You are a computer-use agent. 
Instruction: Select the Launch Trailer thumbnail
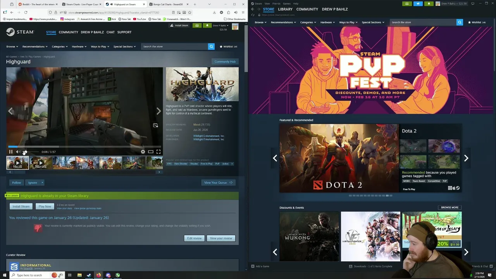coord(17,163)
